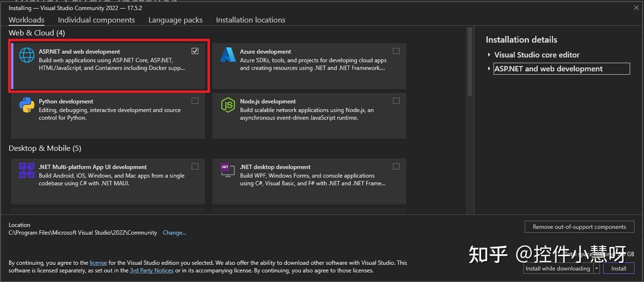Viewport: 644px width, 282px height.
Task: Enable the Azure development workload checkbox
Action: (x=396, y=51)
